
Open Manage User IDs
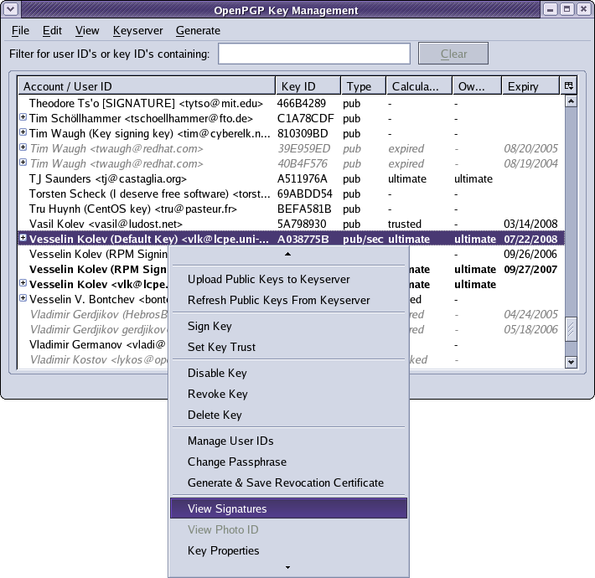[x=288, y=441]
